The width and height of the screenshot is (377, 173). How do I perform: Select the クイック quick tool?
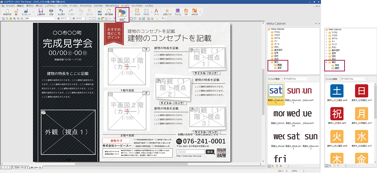click(x=137, y=12)
